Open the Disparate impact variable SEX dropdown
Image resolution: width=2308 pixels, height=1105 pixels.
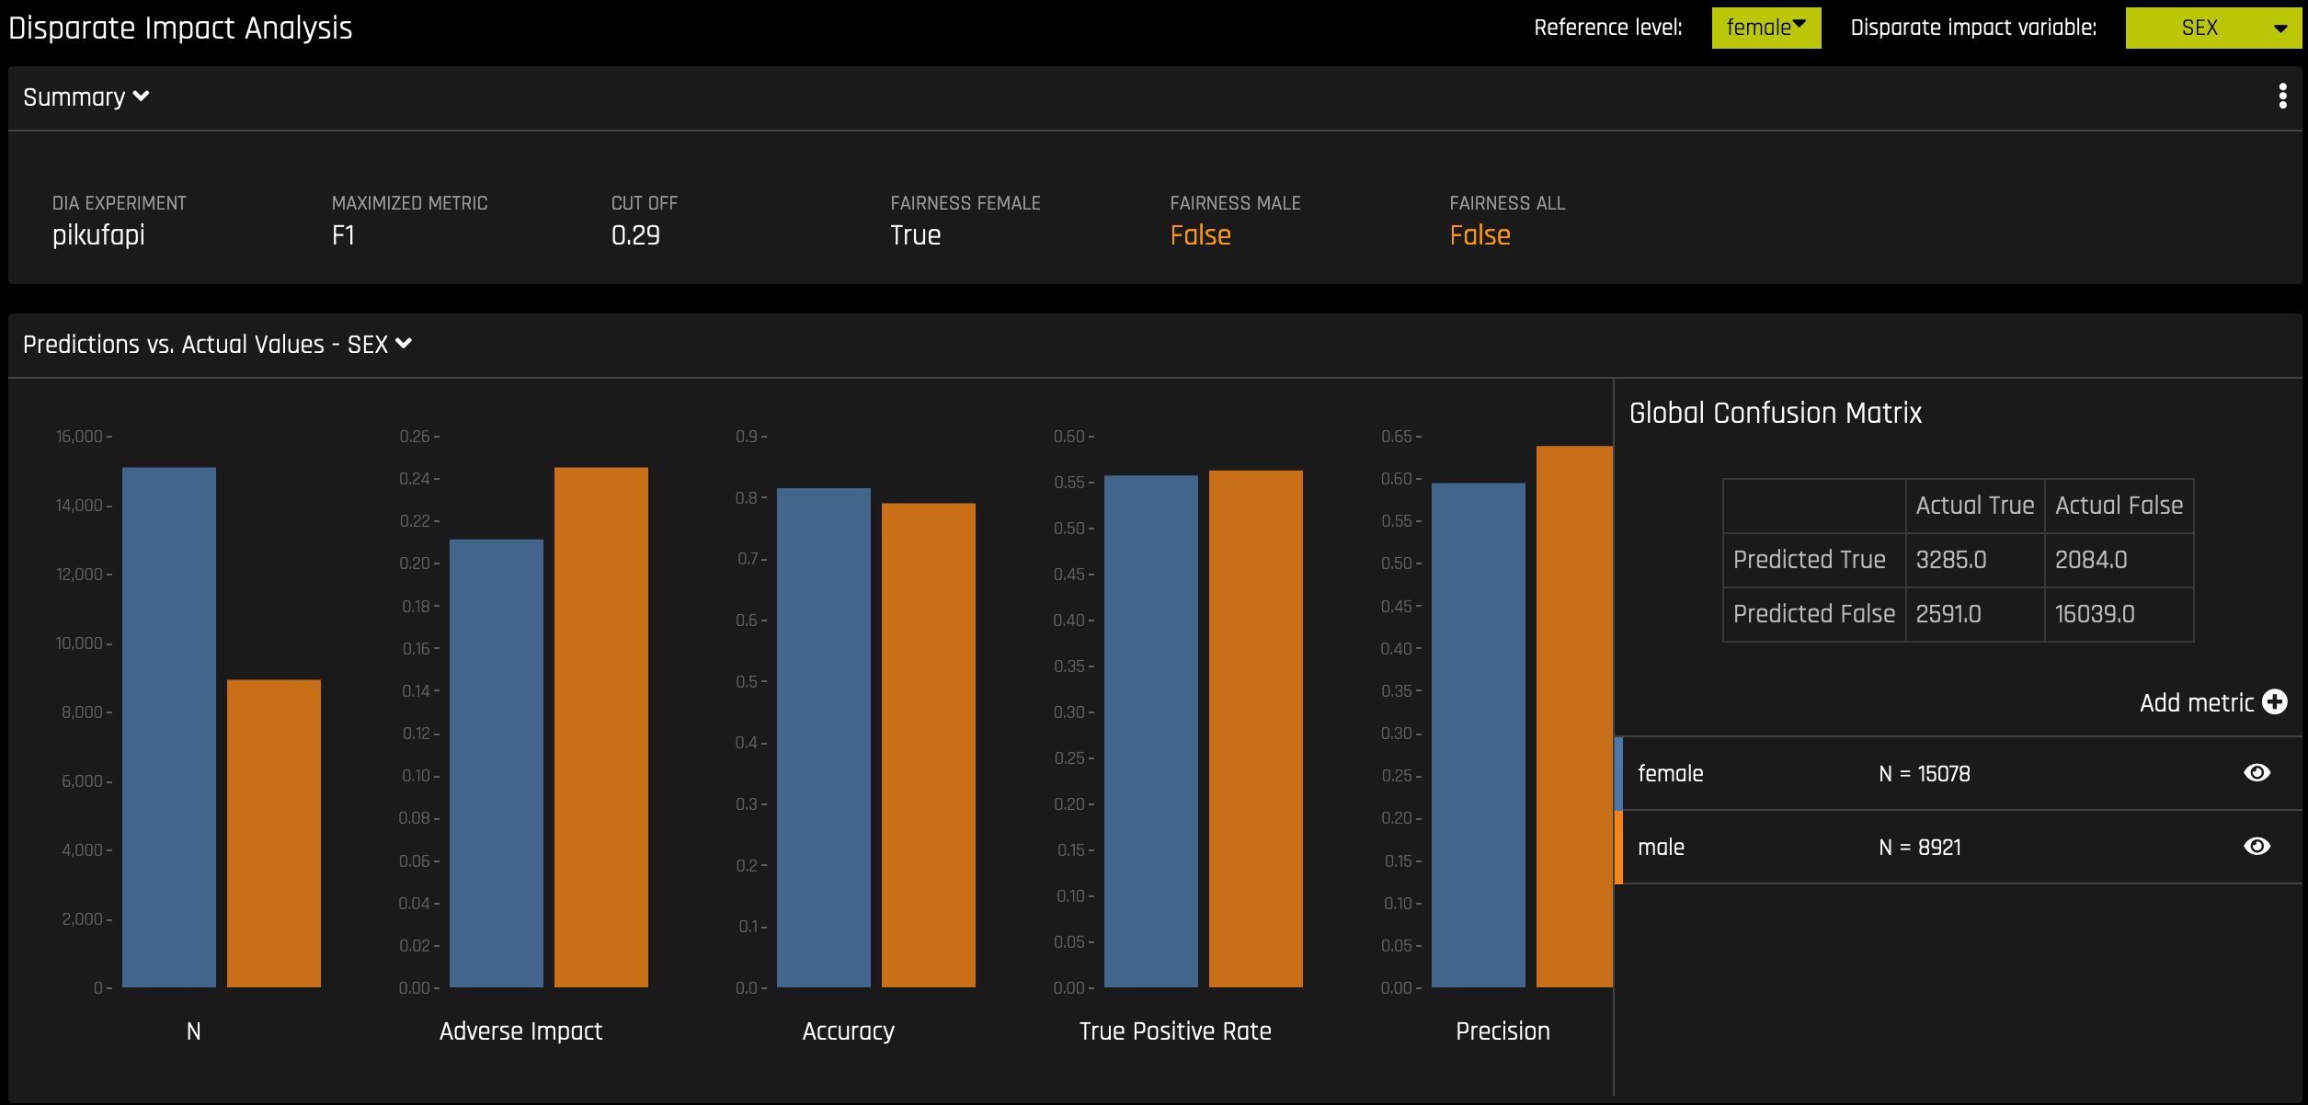(2212, 28)
